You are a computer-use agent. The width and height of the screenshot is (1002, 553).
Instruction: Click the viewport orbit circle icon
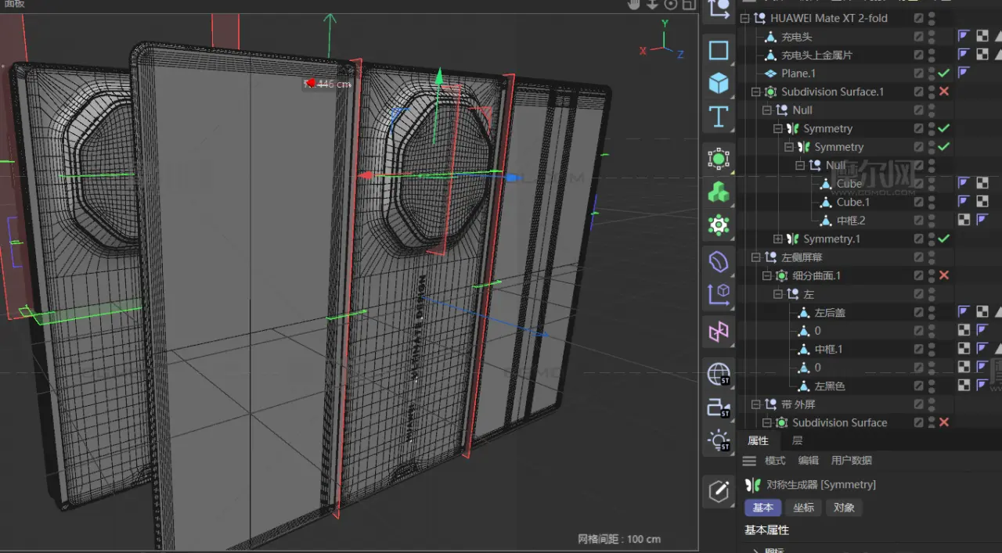point(671,5)
